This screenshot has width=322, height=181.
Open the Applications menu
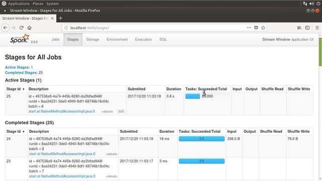[x=19, y=4]
